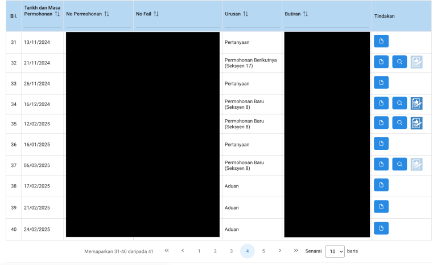Sort by Urusan column
This screenshot has height=265, width=437.
[x=246, y=14]
